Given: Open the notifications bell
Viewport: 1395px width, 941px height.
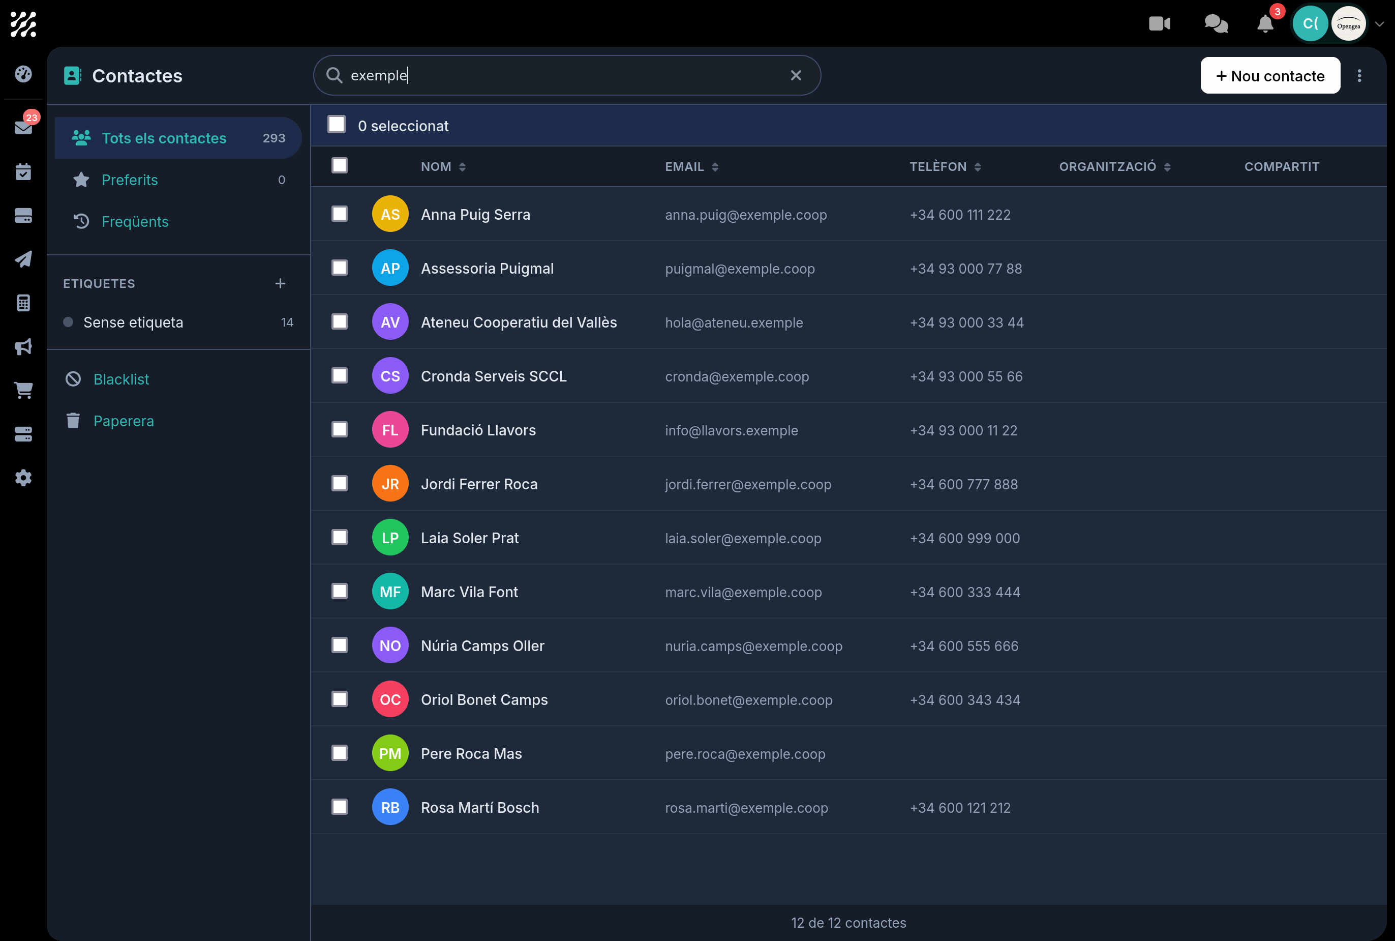Looking at the screenshot, I should [x=1265, y=24].
